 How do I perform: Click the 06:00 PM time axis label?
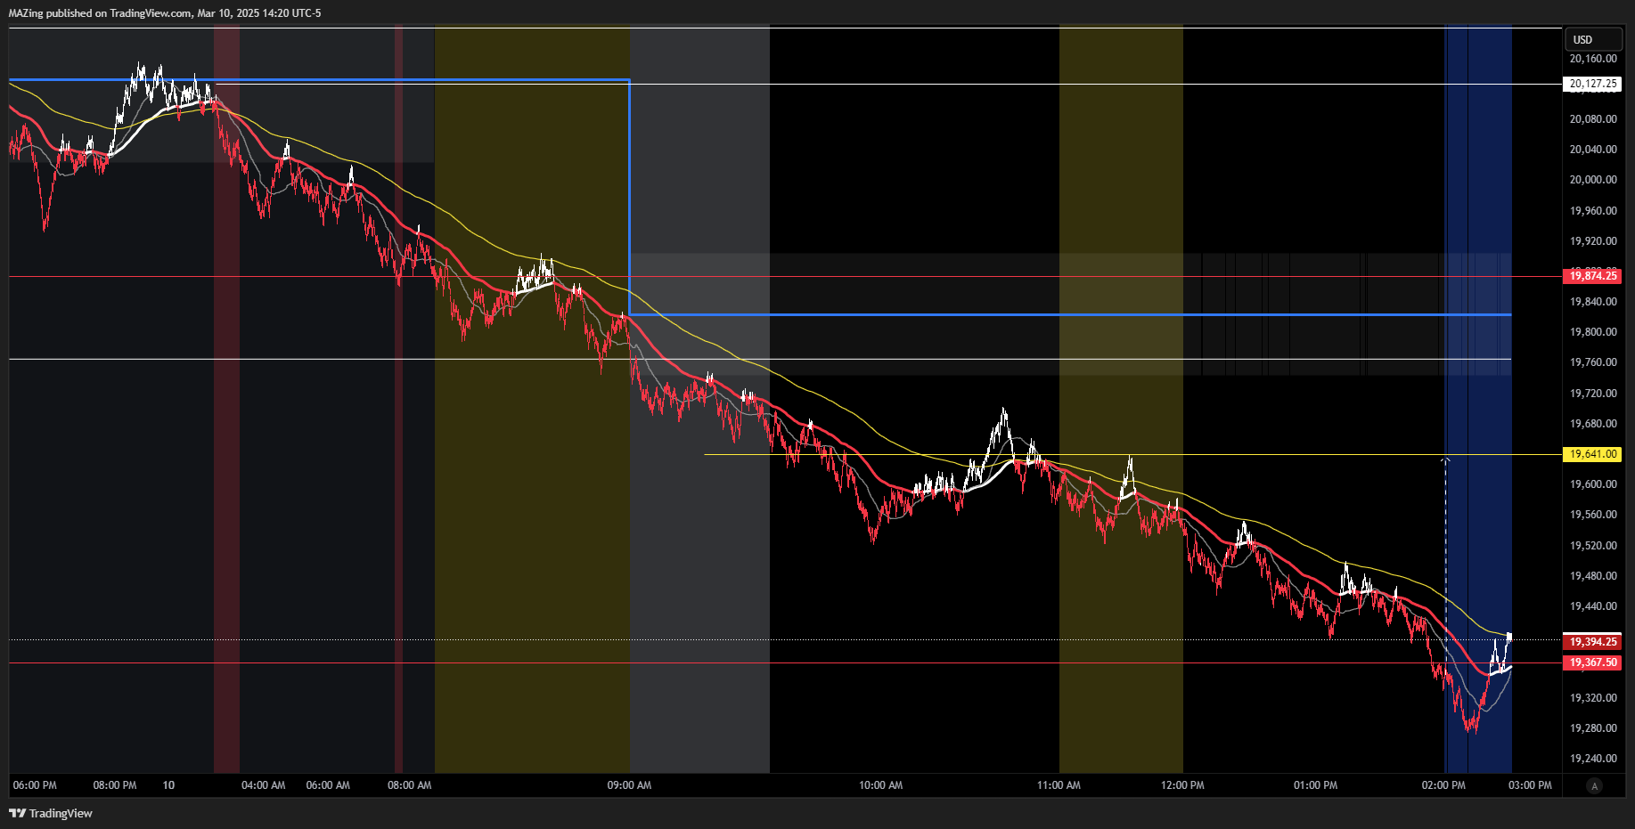(35, 785)
